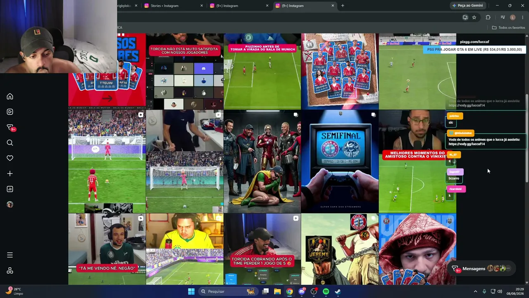Open direct messages icon with 9+ badge
The width and height of the screenshot is (529, 298).
[x=10, y=127]
